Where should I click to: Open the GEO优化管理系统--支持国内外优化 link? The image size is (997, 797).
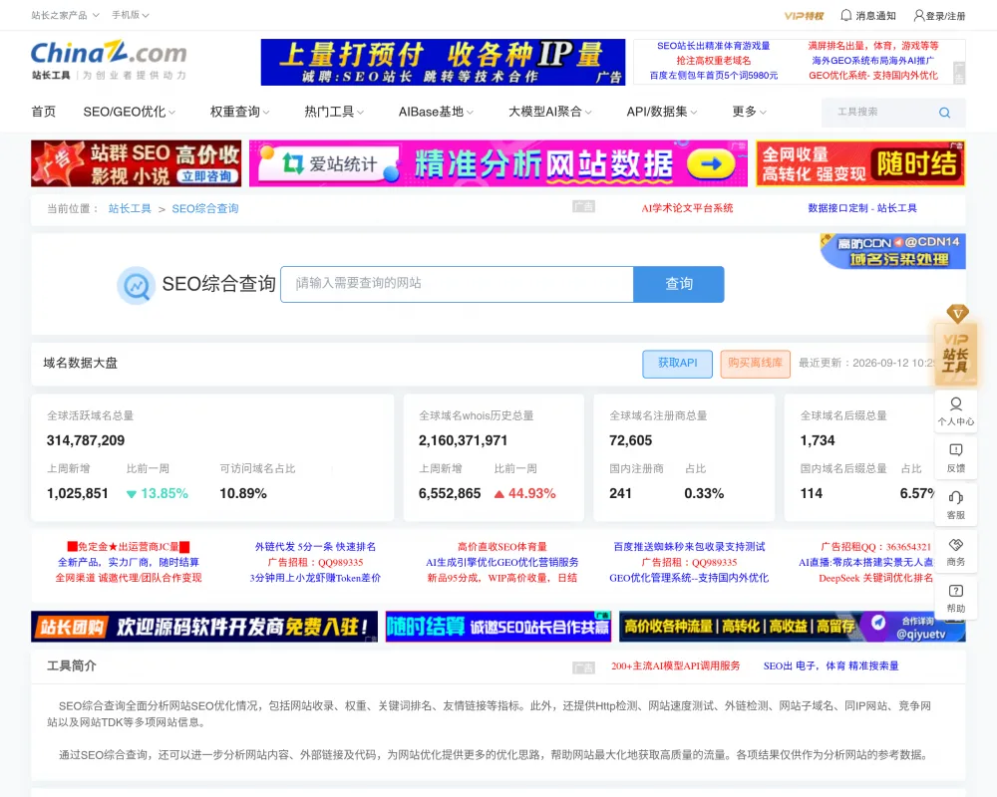pos(689,578)
